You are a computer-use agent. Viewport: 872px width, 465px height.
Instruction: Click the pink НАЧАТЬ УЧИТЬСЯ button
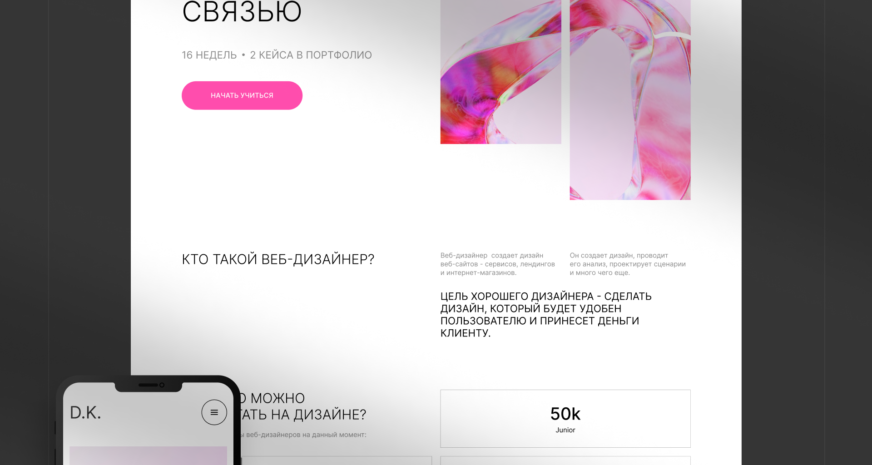242,95
